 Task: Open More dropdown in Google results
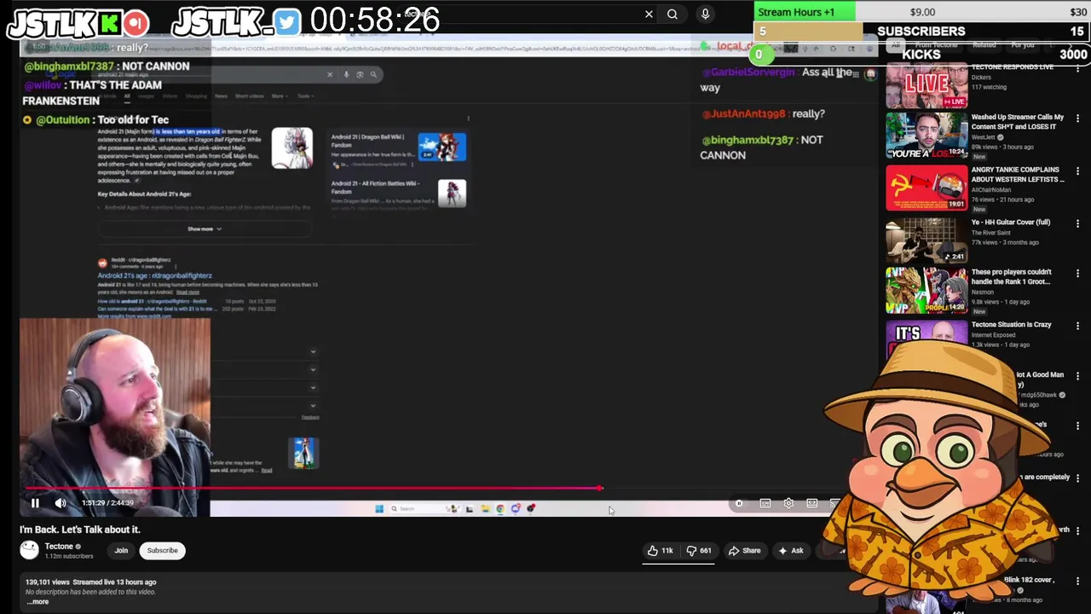(x=279, y=96)
